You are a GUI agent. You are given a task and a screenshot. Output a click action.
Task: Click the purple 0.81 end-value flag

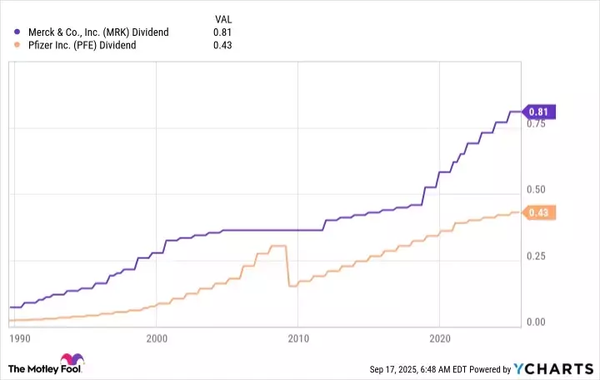[x=537, y=112]
